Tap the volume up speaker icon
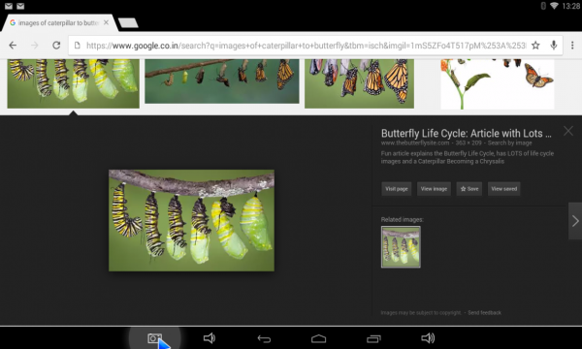The width and height of the screenshot is (582, 349). click(428, 338)
